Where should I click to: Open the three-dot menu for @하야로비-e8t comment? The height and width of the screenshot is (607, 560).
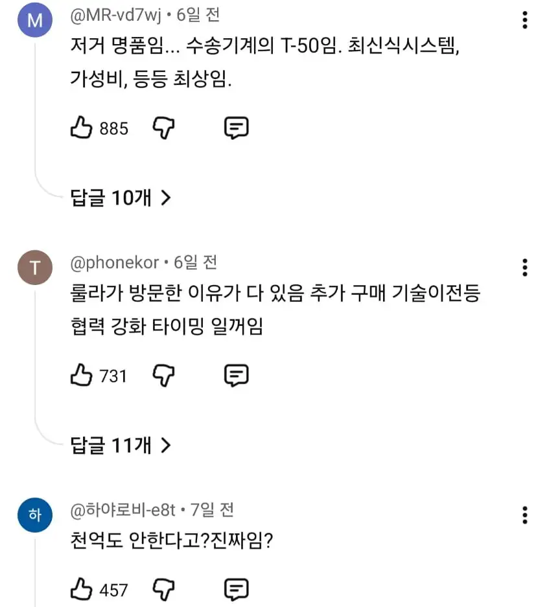coord(524,515)
